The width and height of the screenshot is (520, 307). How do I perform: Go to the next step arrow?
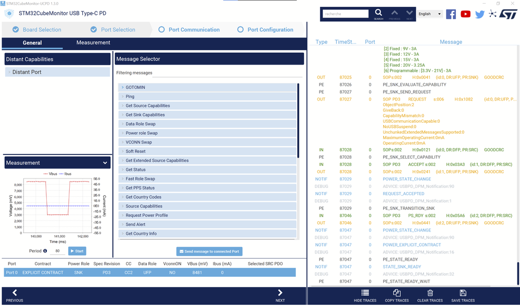coord(280,296)
